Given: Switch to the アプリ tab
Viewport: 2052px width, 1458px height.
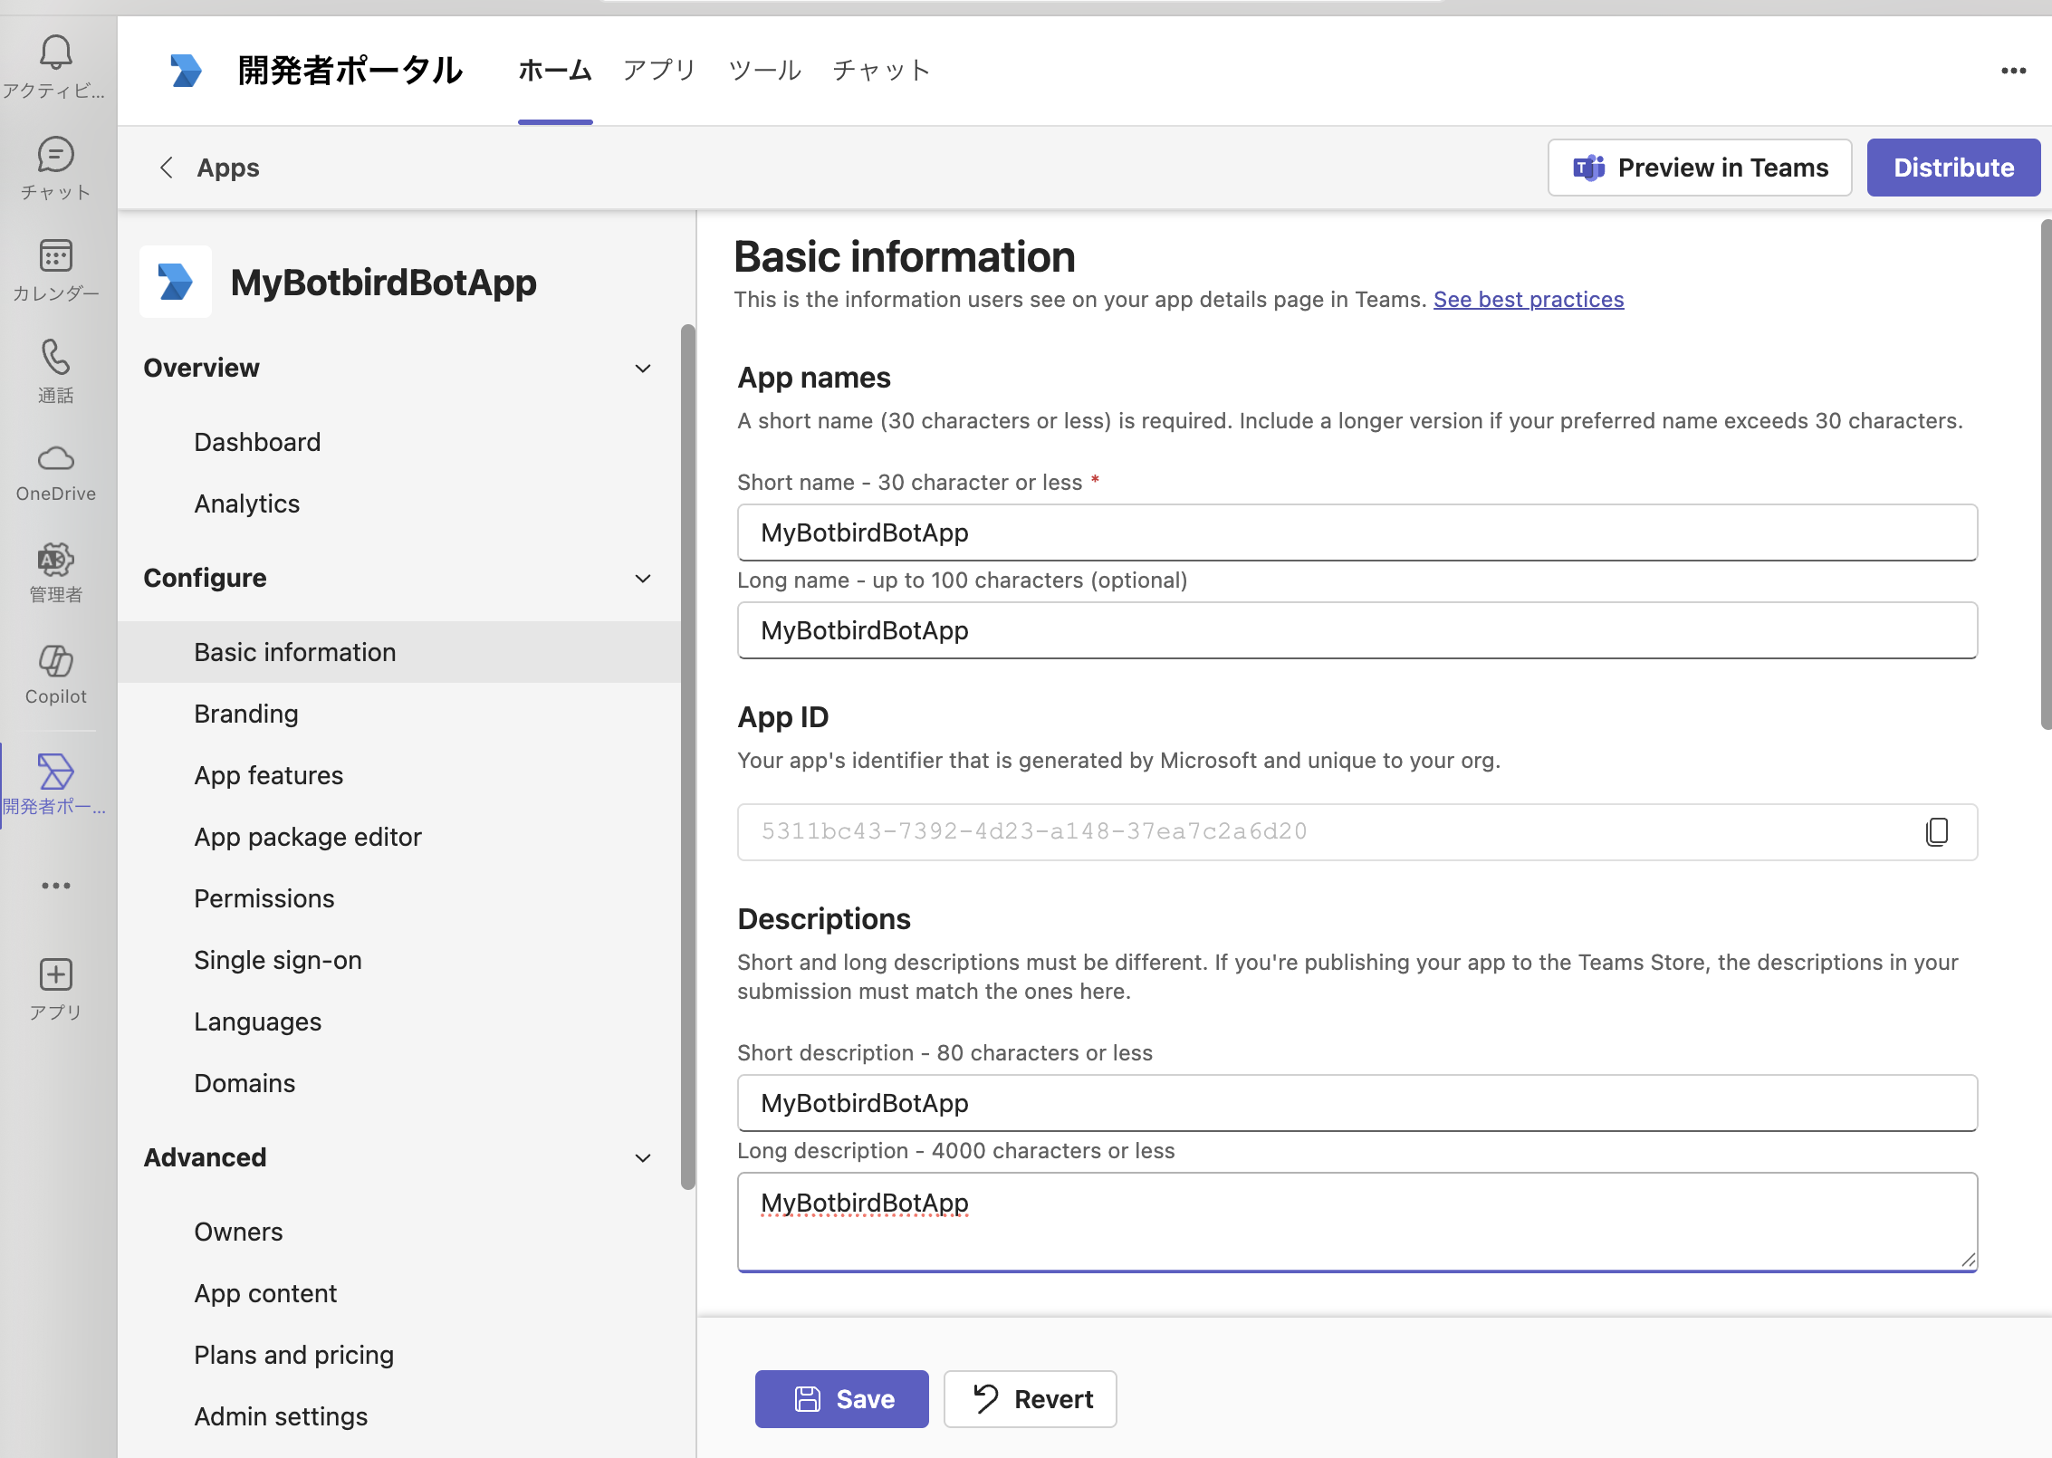Looking at the screenshot, I should coord(659,71).
